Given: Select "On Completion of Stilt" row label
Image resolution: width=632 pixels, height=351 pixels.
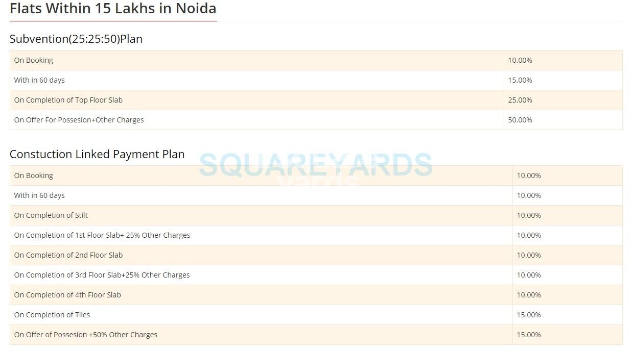Looking at the screenshot, I should [x=51, y=215].
